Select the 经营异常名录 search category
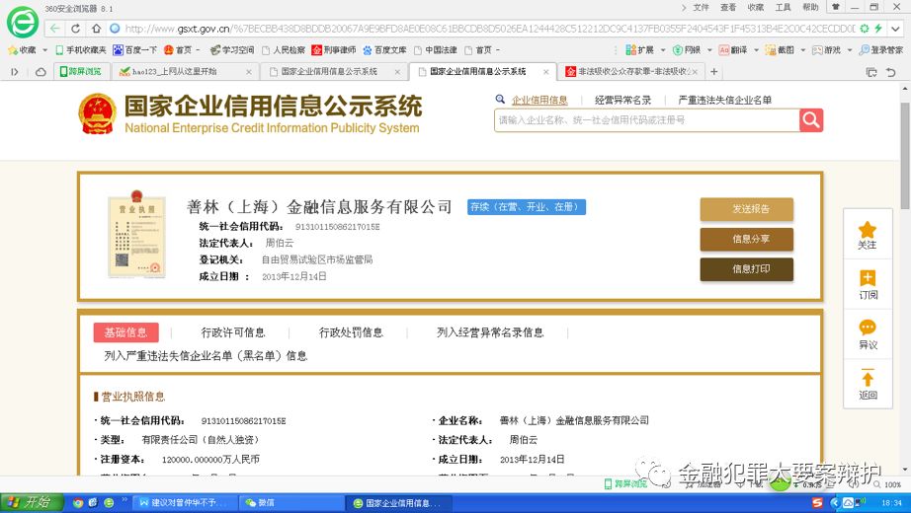 tap(622, 100)
